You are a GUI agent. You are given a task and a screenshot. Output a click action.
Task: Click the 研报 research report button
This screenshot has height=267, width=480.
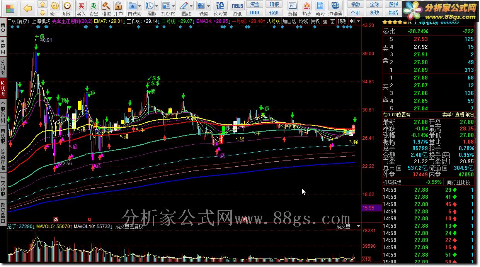pos(274,4)
